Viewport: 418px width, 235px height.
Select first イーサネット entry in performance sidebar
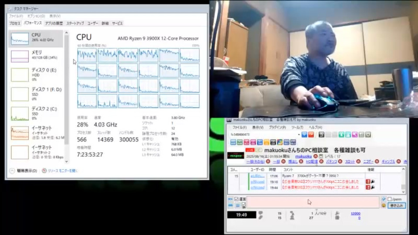[36, 133]
